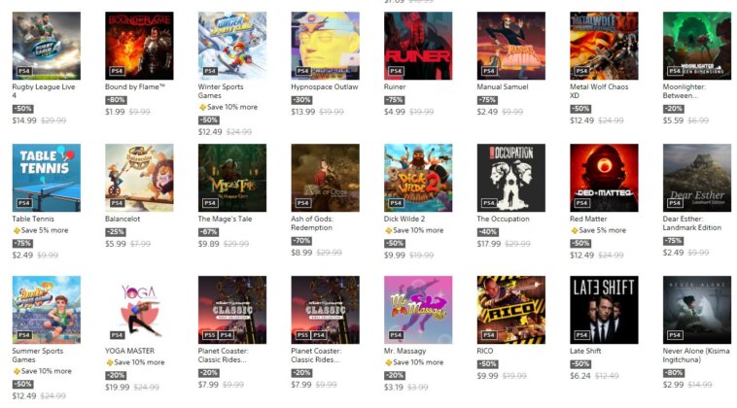The width and height of the screenshot is (737, 408).
Task: Click PS Plus icon under Dick Wilde 2
Action: point(388,230)
